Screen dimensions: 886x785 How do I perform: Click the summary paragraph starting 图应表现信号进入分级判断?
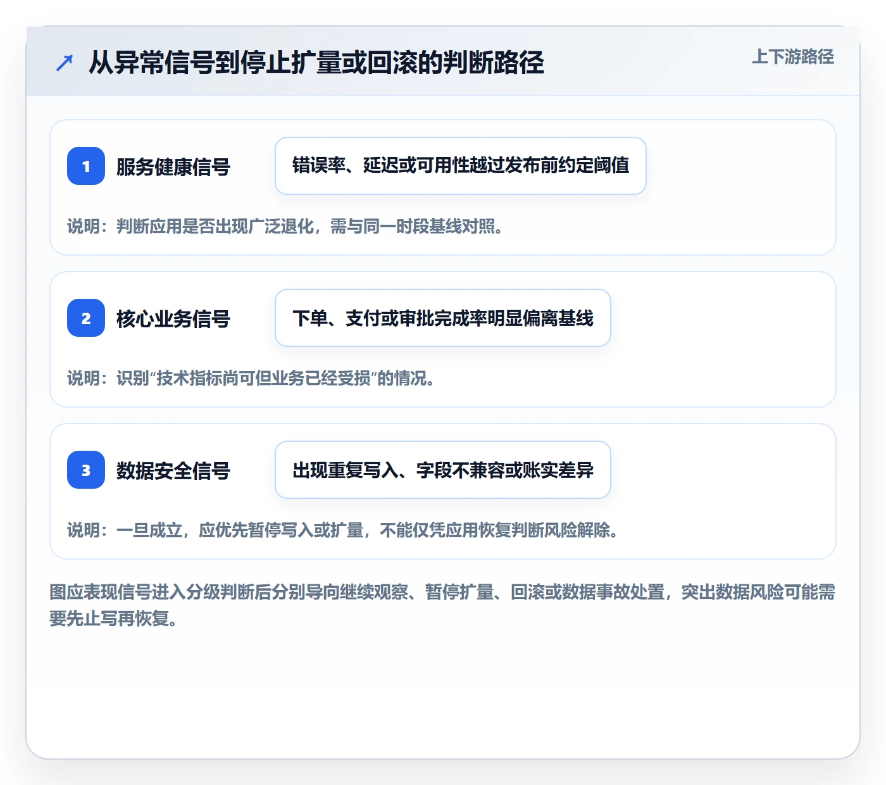(x=442, y=605)
